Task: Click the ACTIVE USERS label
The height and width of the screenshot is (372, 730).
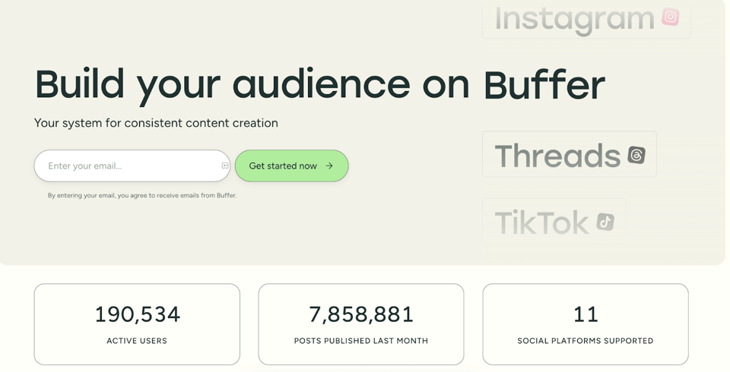Action: coord(137,341)
